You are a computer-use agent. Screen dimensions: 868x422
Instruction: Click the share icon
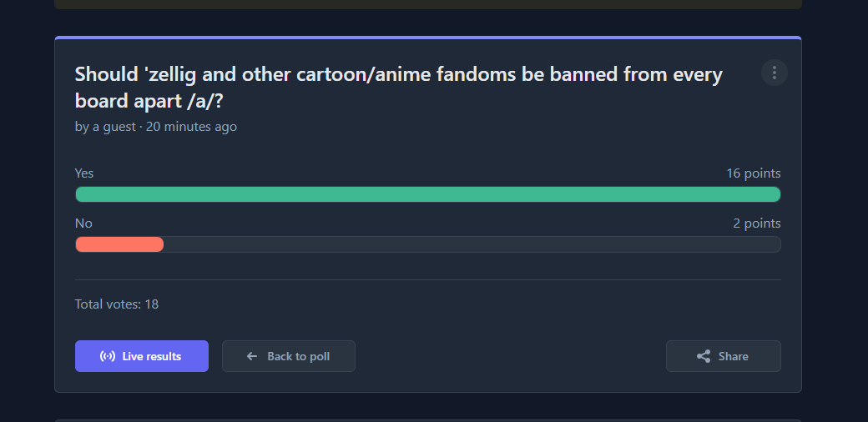704,356
